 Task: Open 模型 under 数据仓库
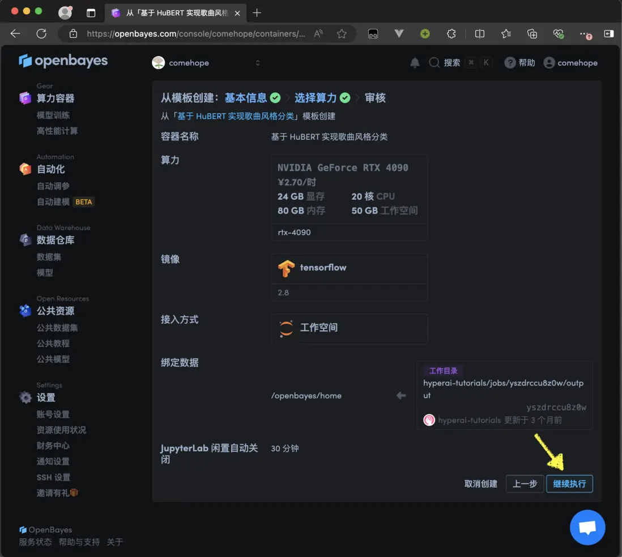click(x=45, y=273)
